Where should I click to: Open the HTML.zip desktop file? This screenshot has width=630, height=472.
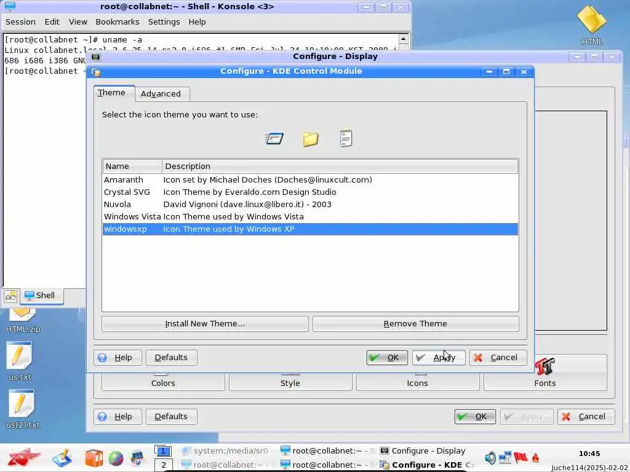pos(23,322)
